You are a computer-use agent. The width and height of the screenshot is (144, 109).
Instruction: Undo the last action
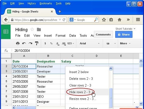point(24,43)
